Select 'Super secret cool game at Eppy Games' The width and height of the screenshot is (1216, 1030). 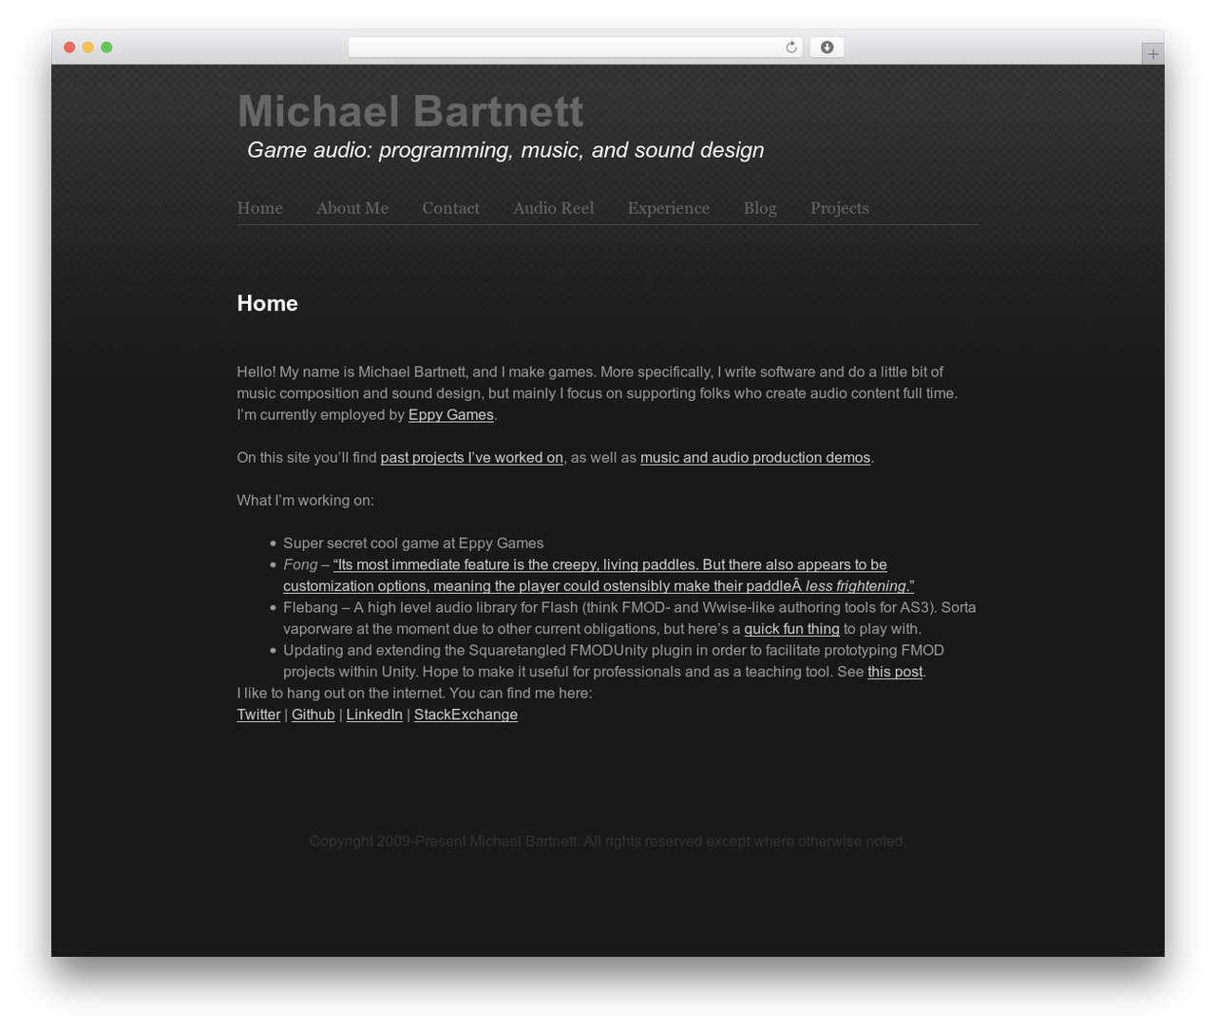coord(413,544)
